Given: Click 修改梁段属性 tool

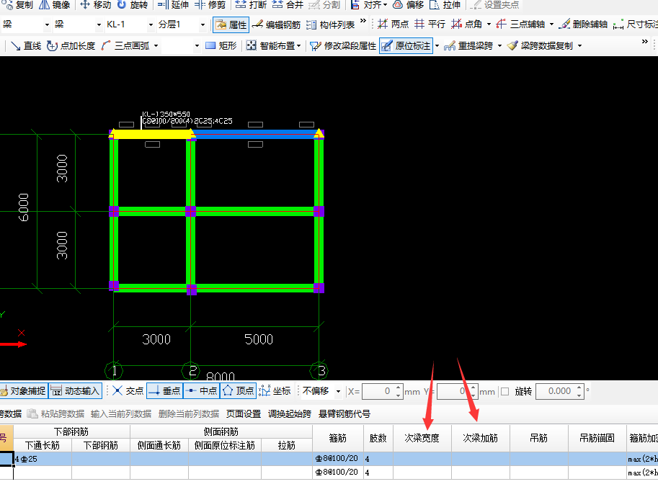Looking at the screenshot, I should (x=343, y=45).
